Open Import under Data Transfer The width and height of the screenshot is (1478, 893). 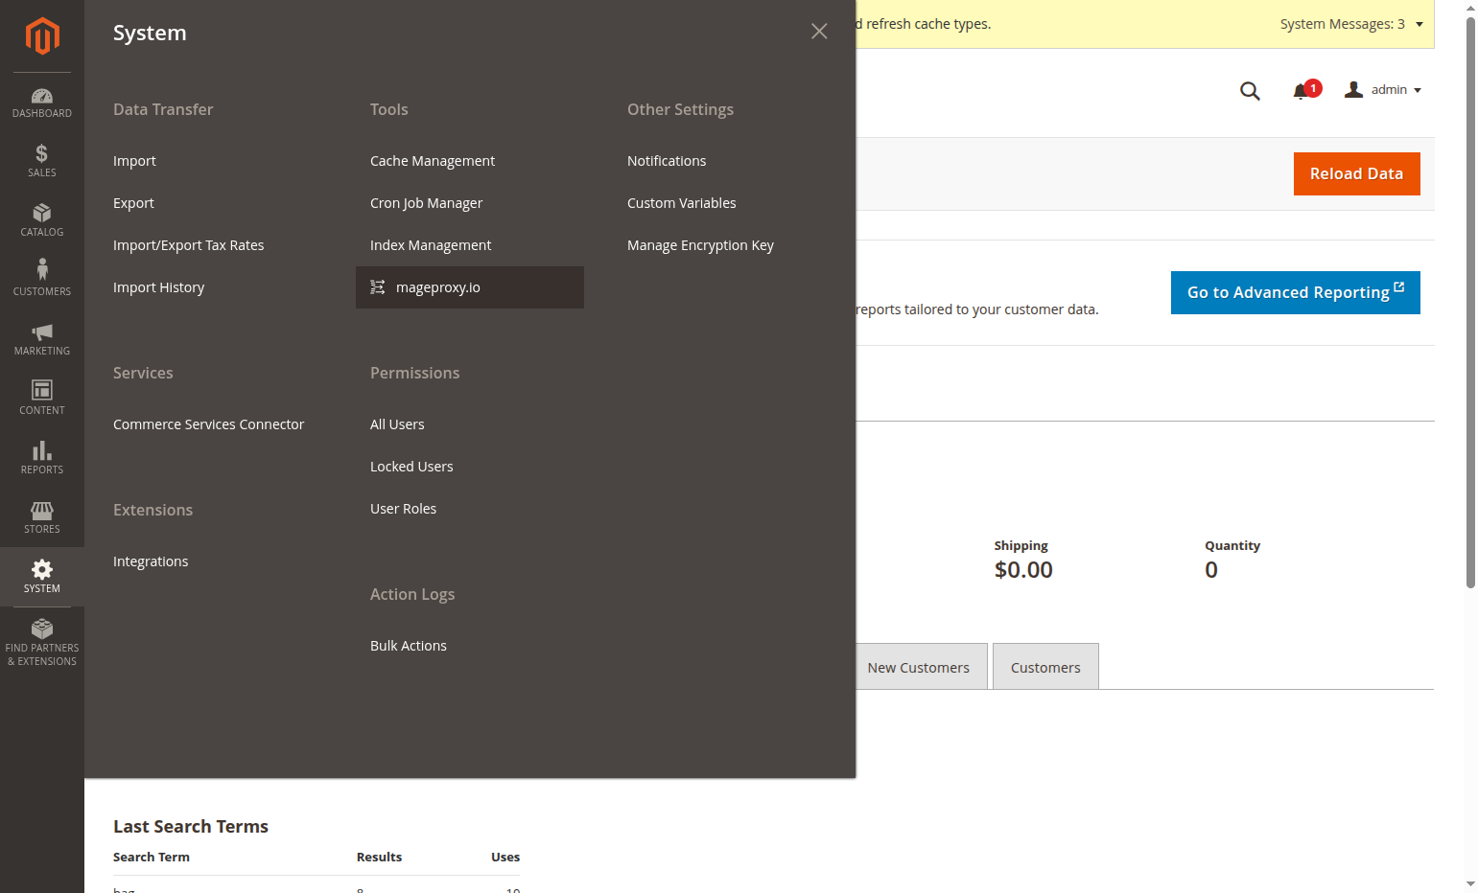134,161
